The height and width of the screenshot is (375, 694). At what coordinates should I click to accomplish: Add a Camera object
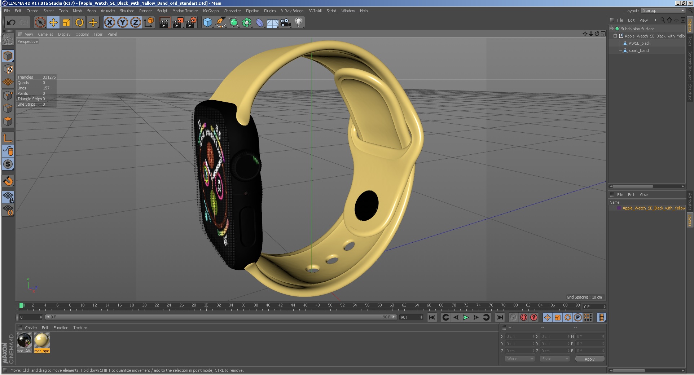point(286,23)
